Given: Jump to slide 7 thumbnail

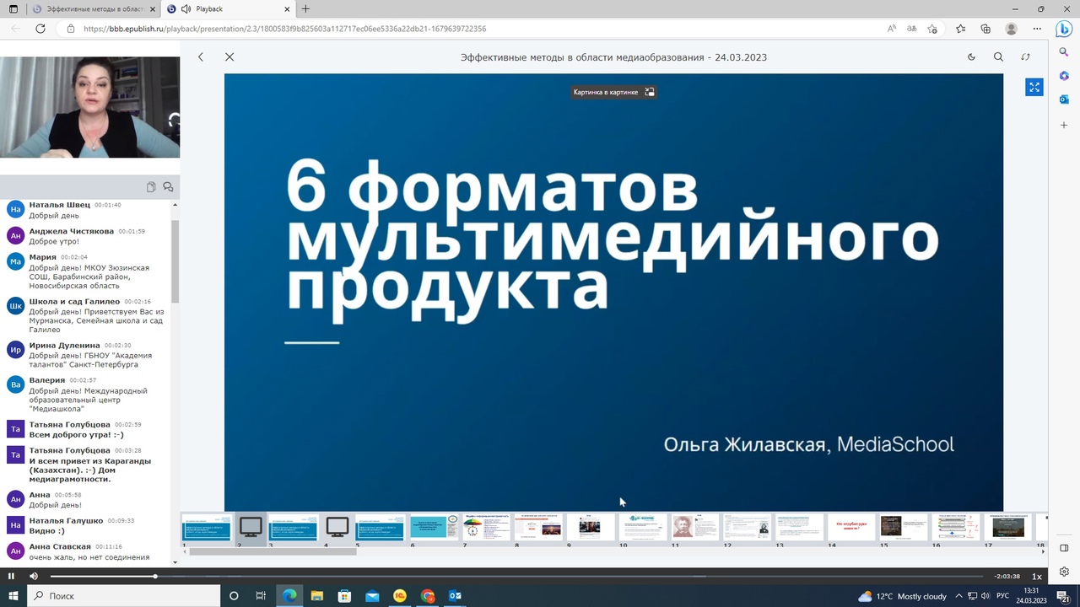Looking at the screenshot, I should pos(486,528).
